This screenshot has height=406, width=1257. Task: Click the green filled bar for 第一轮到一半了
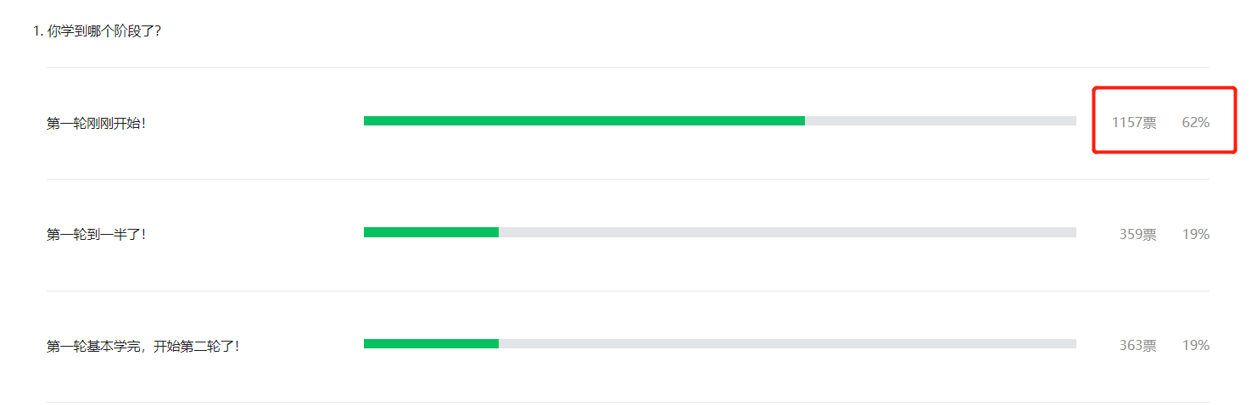pyautogui.click(x=431, y=232)
